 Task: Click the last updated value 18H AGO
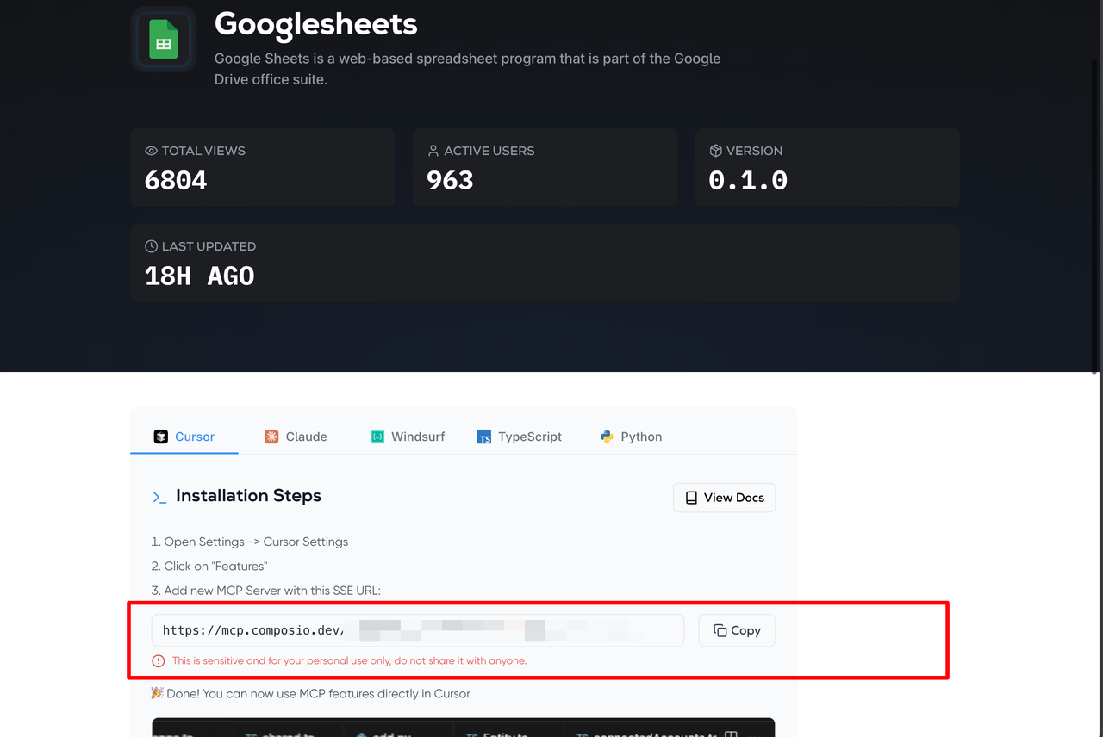(199, 276)
